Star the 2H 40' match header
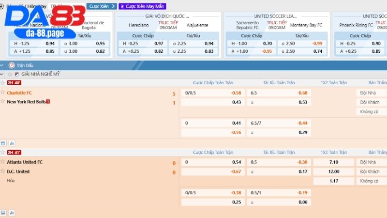 (x=3, y=83)
